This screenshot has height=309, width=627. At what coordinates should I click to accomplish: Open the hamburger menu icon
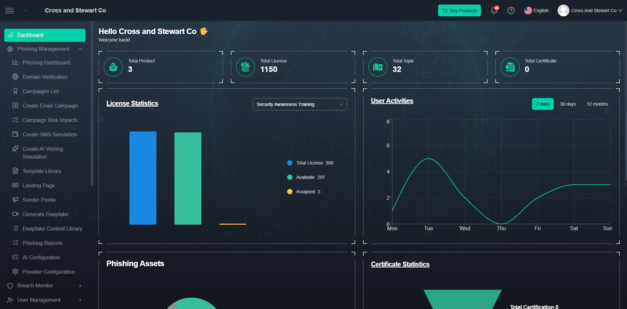[x=9, y=10]
